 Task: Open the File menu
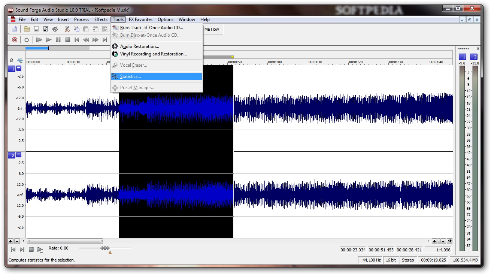click(x=22, y=19)
